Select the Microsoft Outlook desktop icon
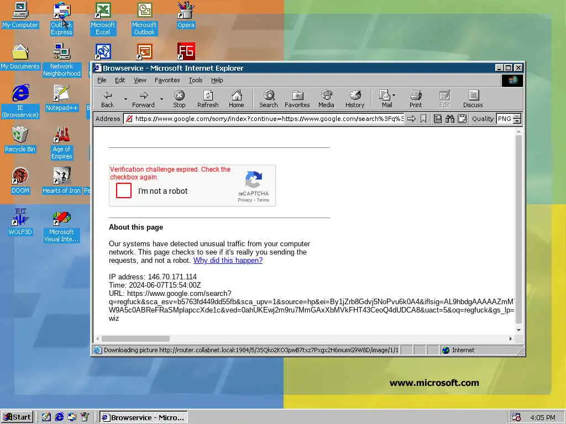566x424 pixels. 144,19
